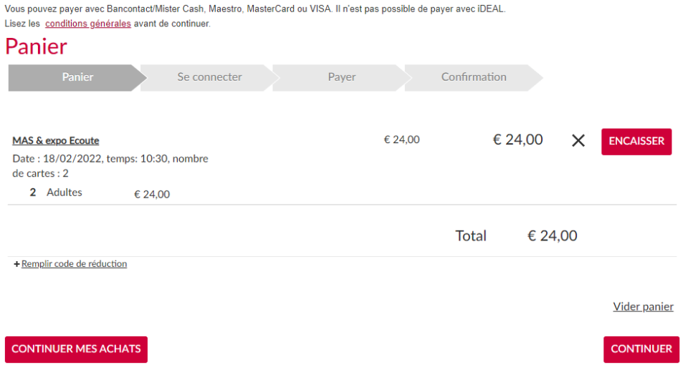Click the Total label in the summary
688x370 pixels.
point(471,236)
